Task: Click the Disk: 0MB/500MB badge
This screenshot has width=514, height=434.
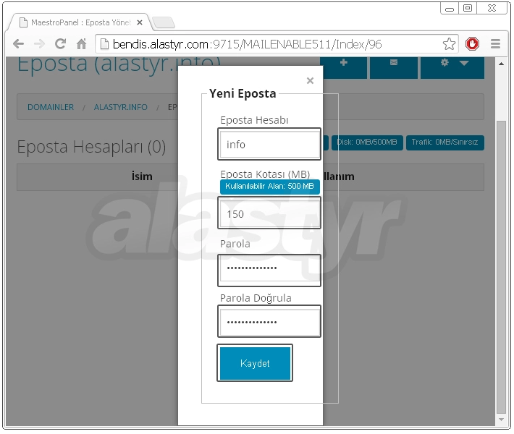Action: tap(367, 142)
